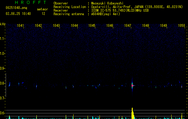This screenshot has width=188, height=119.
Task: Click the date stamp 02.06.25 10:40
Action: point(18,14)
